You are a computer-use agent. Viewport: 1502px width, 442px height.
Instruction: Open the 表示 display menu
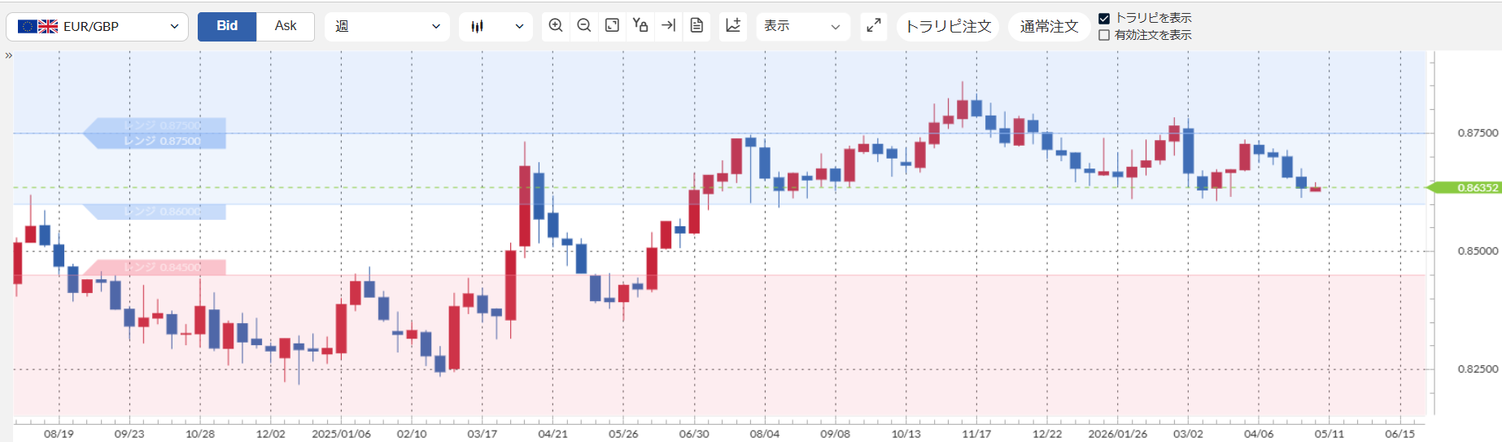pos(803,26)
